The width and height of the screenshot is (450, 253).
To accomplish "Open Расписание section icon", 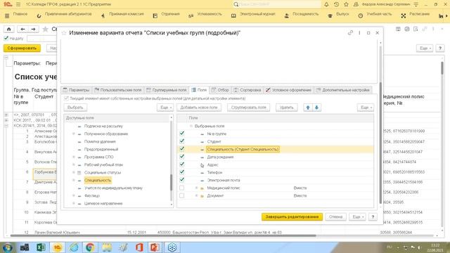I will (x=404, y=15).
